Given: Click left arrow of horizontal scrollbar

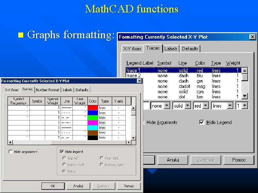Looking at the screenshot, I should click(10, 142).
